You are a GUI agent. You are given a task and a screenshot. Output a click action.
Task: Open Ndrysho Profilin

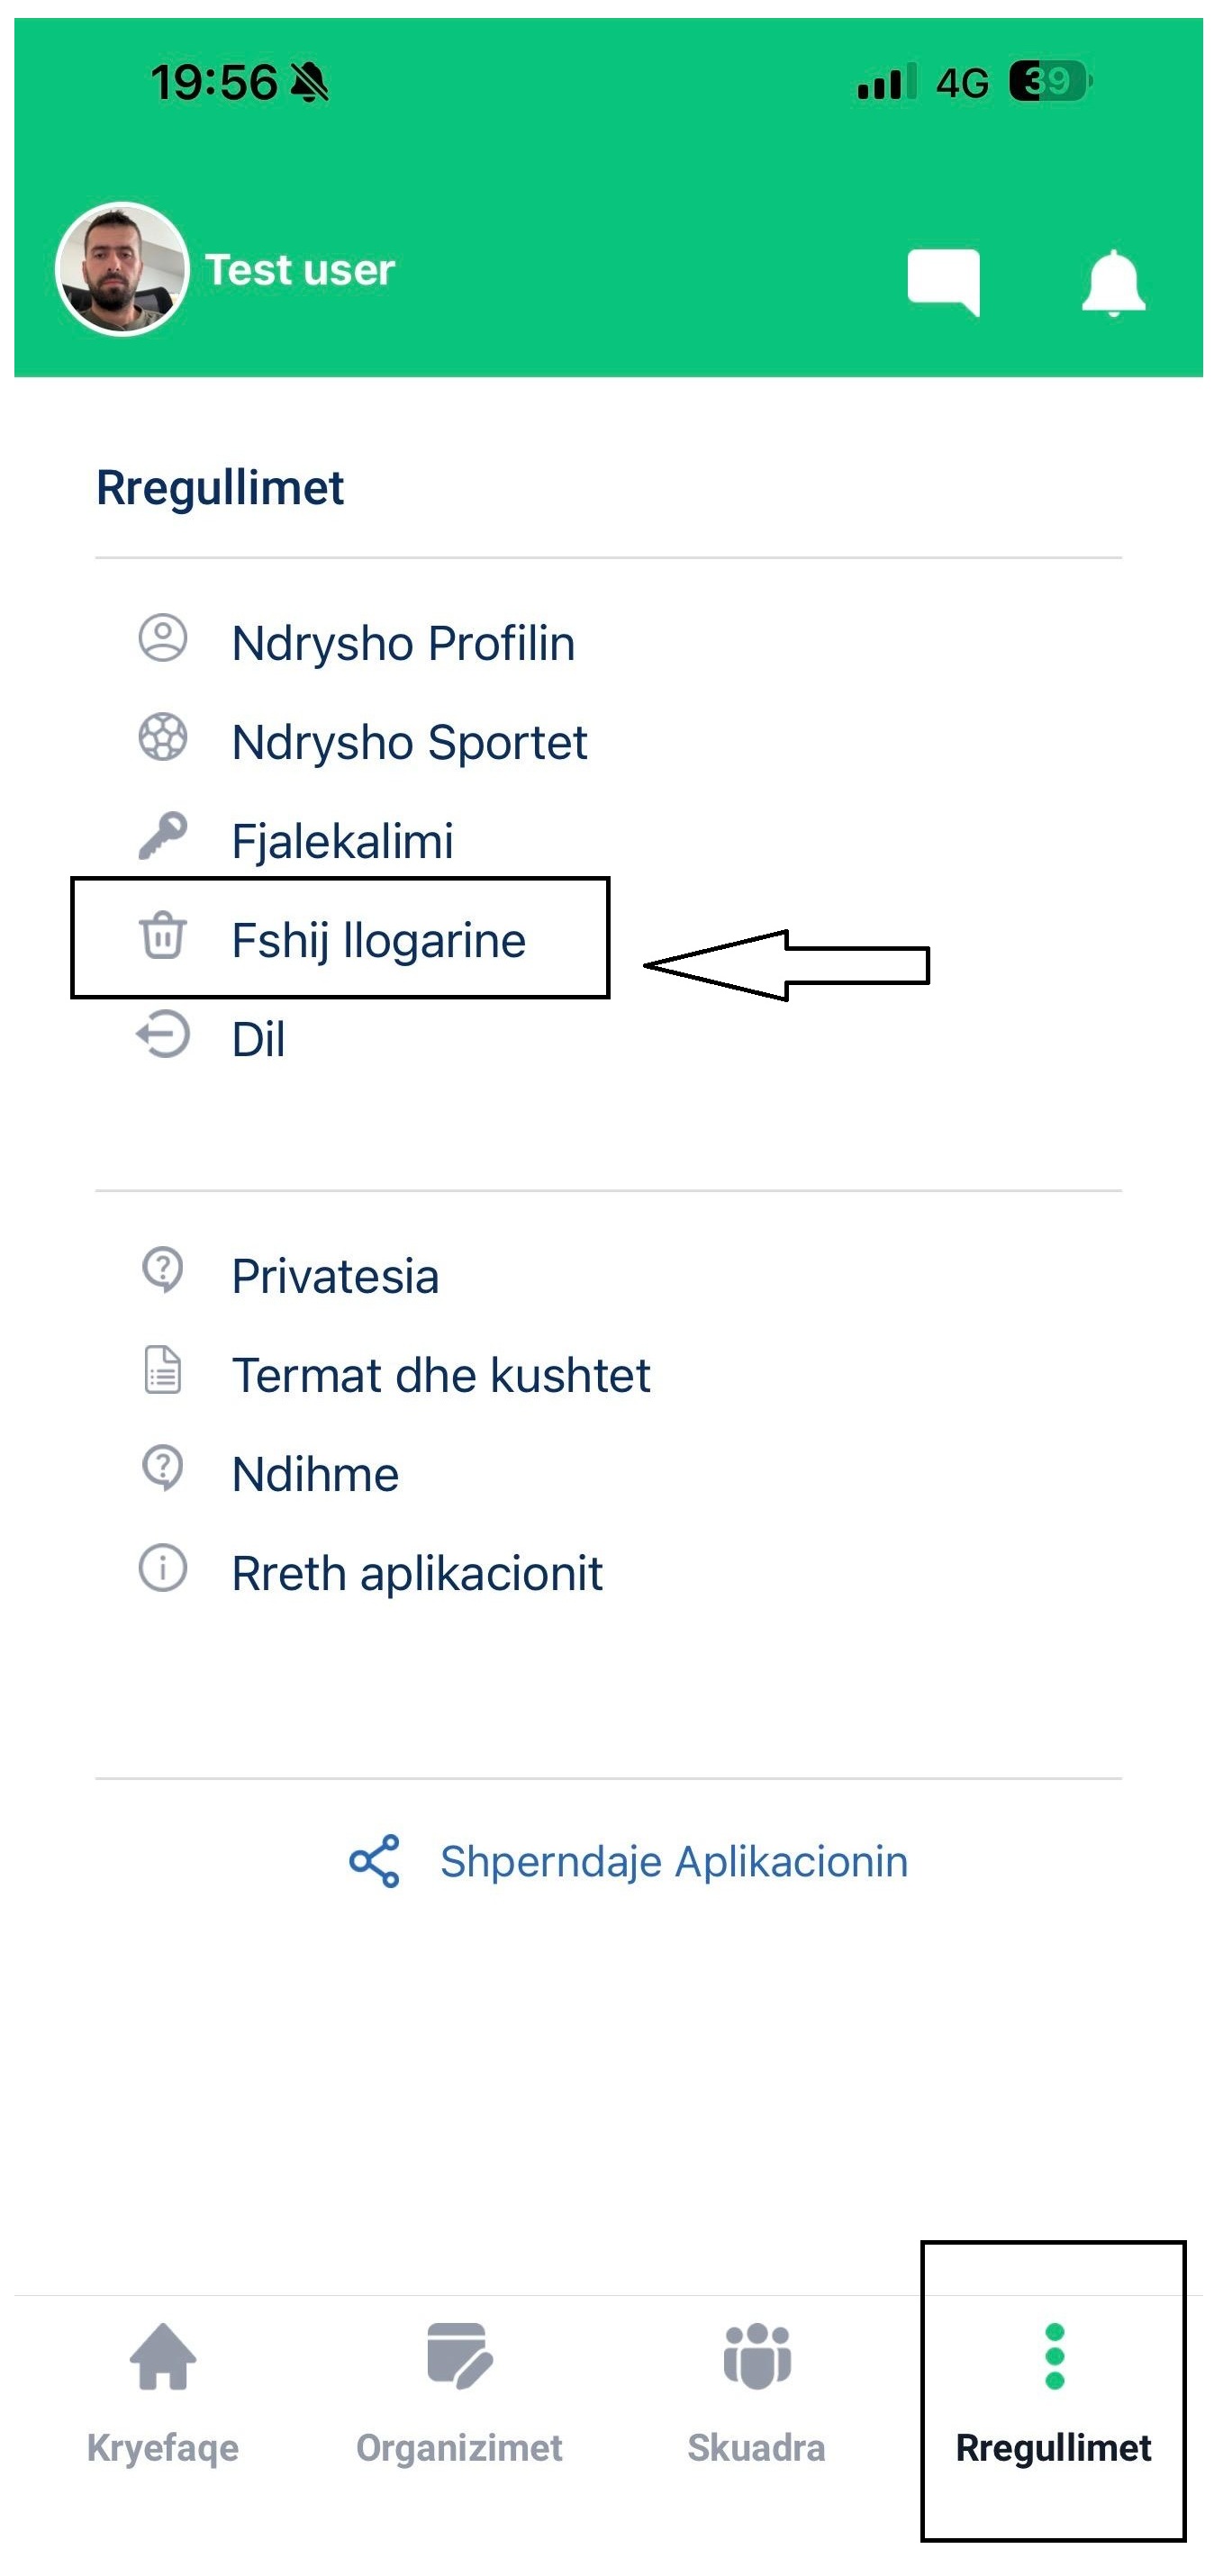(403, 643)
